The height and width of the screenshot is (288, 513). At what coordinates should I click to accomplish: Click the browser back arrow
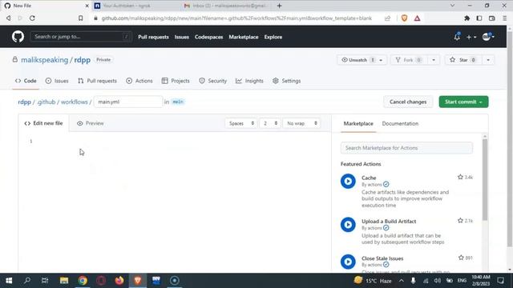point(9,18)
